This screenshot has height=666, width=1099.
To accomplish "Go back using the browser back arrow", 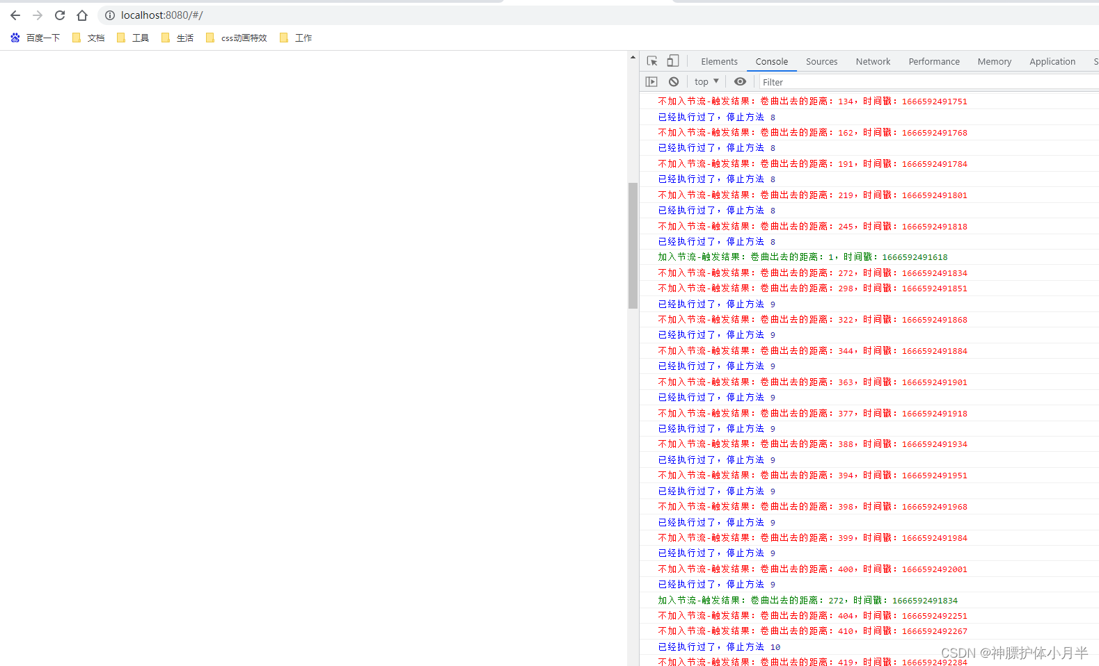I will point(15,15).
